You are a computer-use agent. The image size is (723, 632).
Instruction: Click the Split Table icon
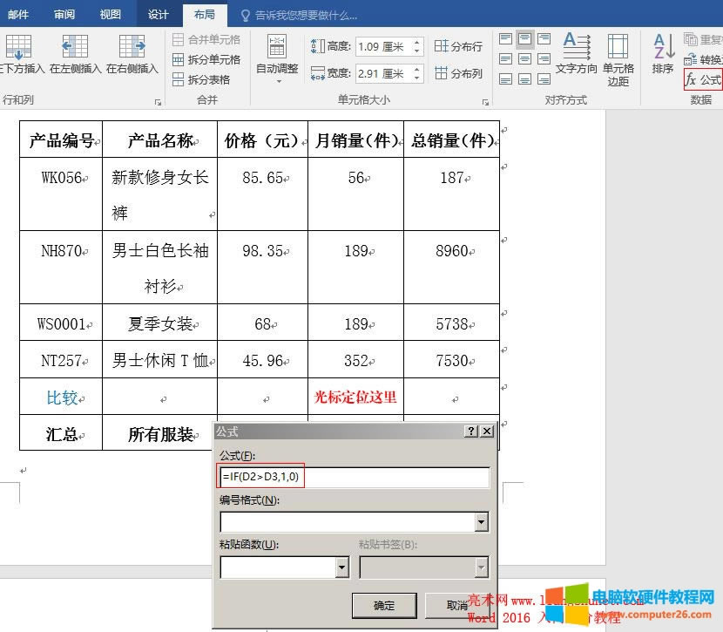pyautogui.click(x=178, y=78)
